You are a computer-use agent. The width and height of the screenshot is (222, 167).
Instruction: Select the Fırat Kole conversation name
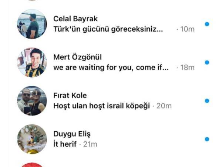tap(70, 95)
